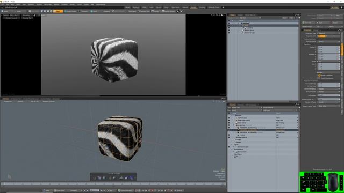Open the Shading tab in lower right panel
This screenshot has height=193, width=344.
coord(232,105)
